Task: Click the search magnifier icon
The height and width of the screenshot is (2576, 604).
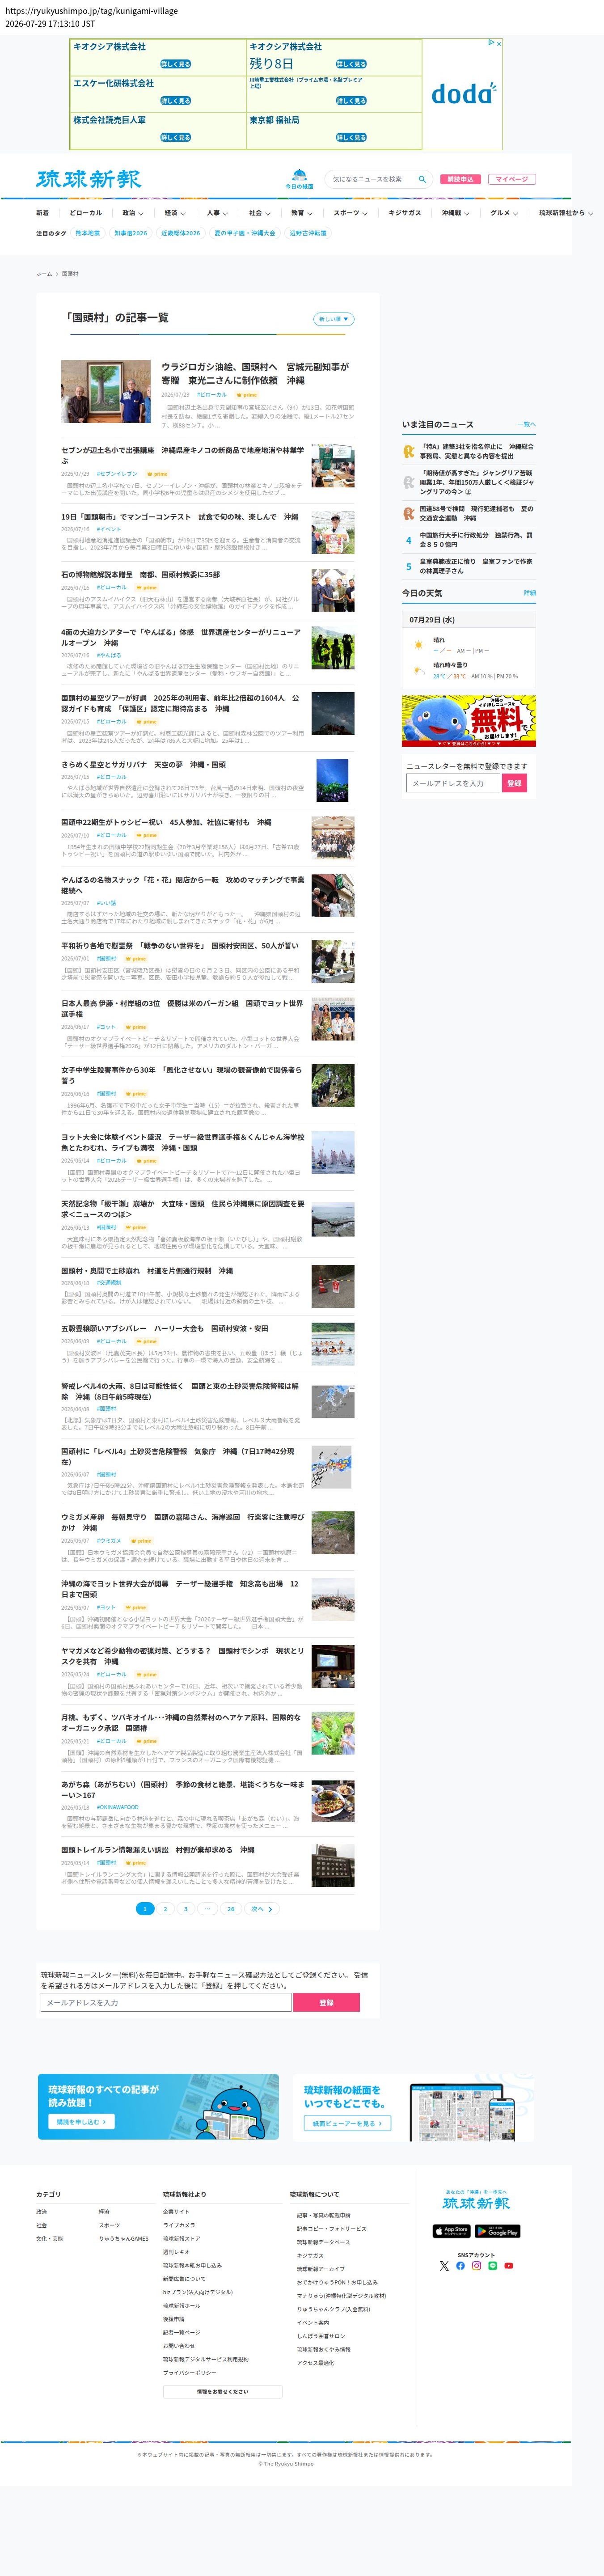Action: [422, 179]
